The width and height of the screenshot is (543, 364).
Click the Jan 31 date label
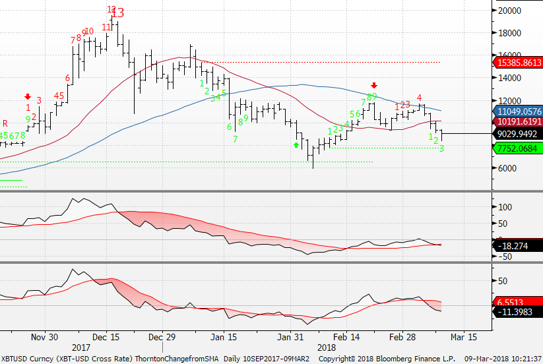pos(290,337)
